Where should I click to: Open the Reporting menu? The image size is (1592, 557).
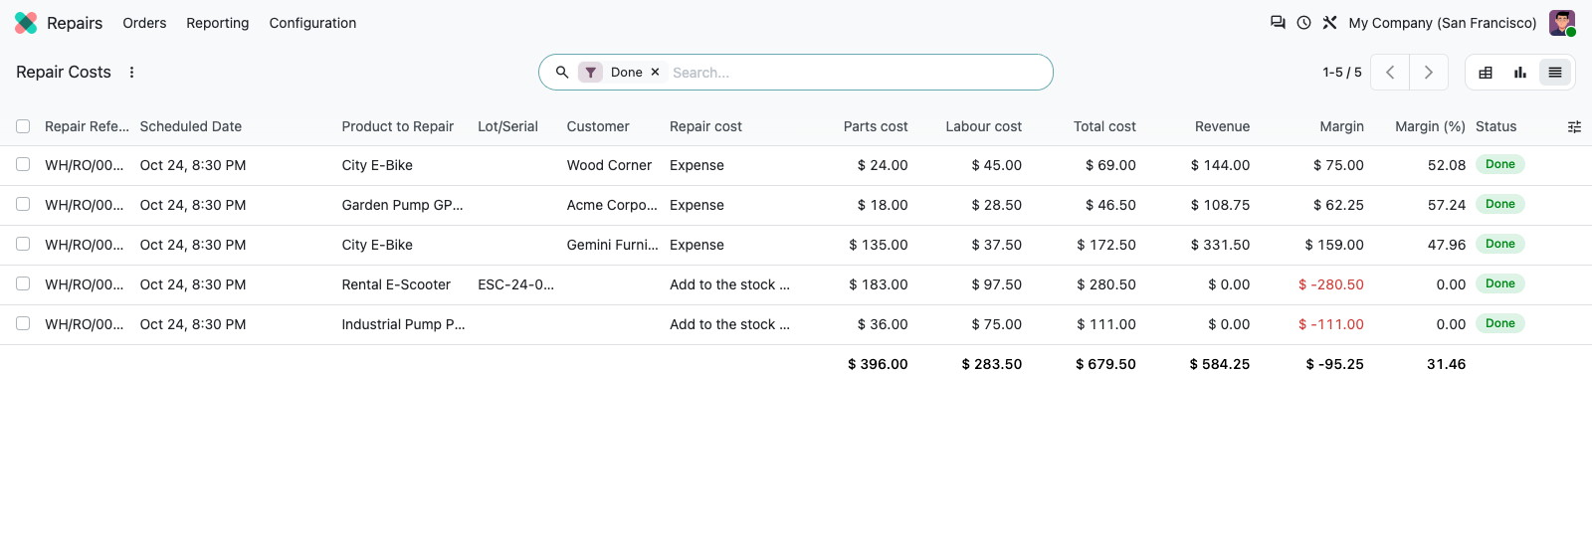(x=218, y=23)
